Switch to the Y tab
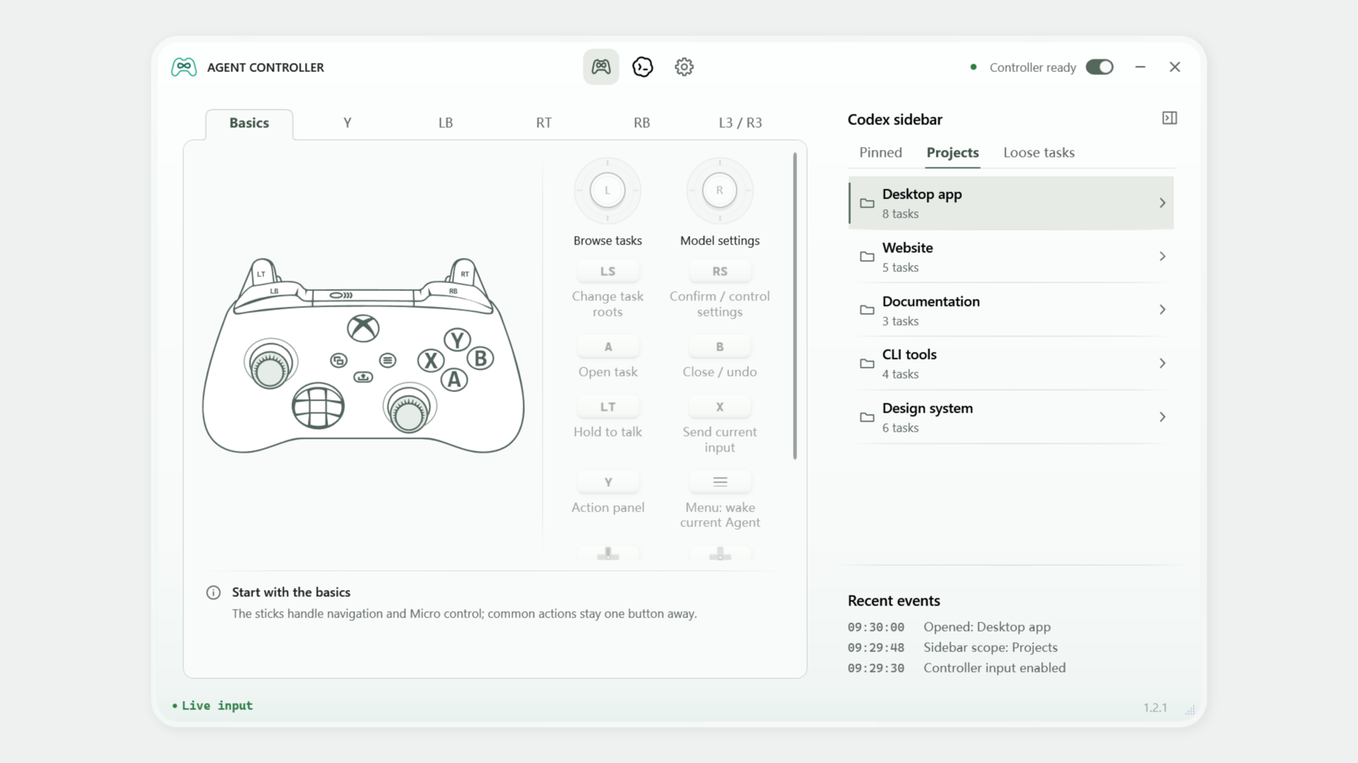 tap(347, 124)
